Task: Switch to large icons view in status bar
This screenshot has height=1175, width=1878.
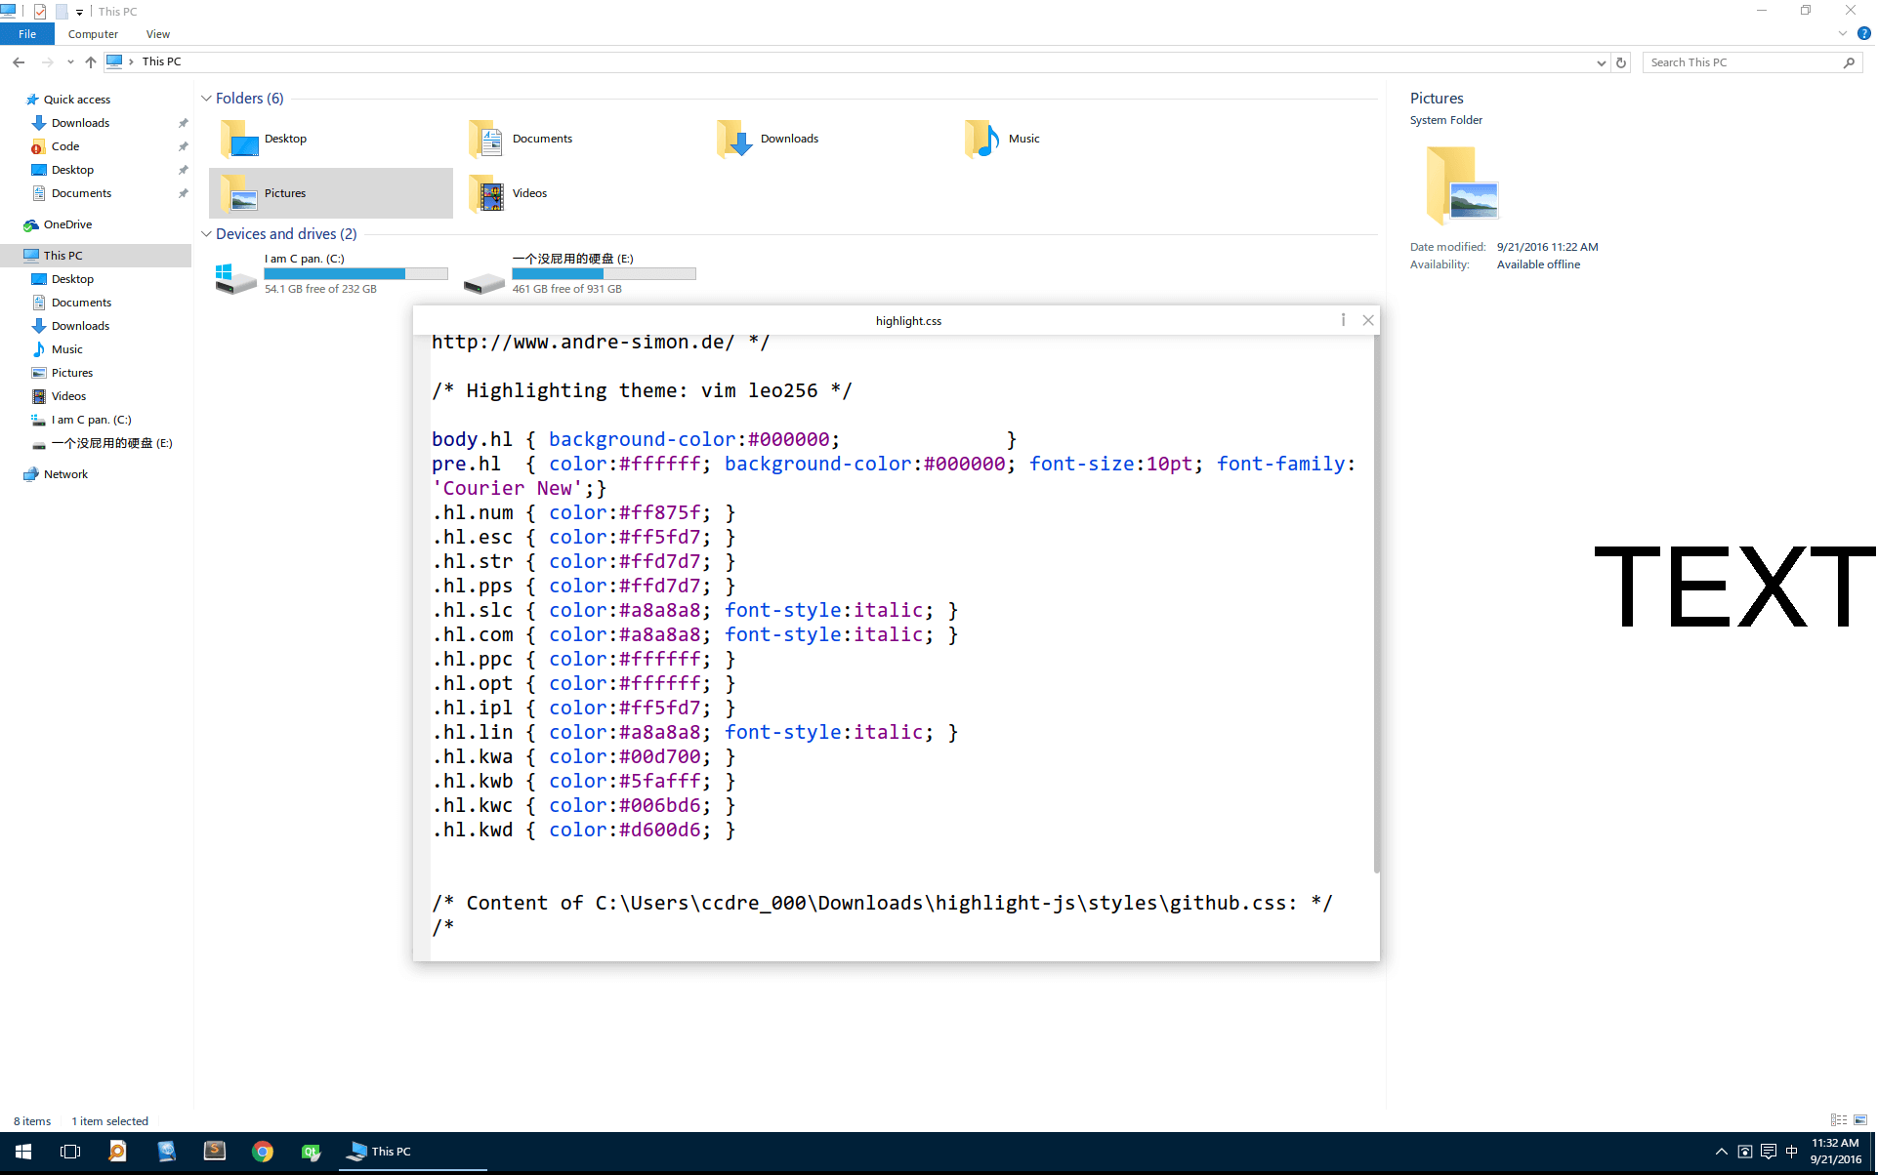Action: (x=1860, y=1120)
